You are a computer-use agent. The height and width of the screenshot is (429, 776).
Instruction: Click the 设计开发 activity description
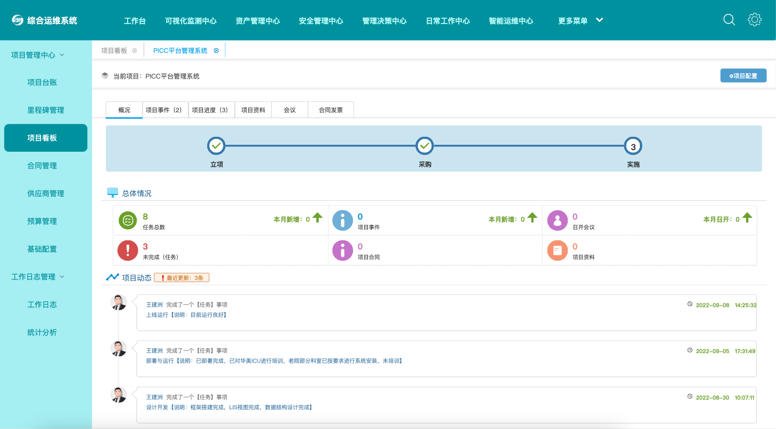click(229, 407)
